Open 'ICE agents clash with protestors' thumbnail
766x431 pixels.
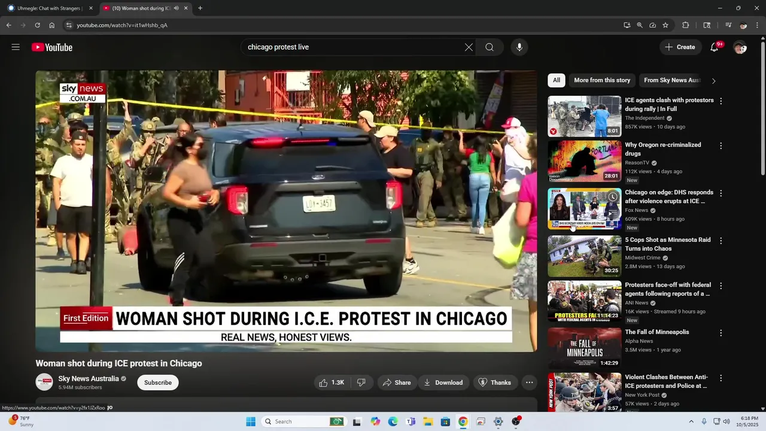(x=585, y=117)
